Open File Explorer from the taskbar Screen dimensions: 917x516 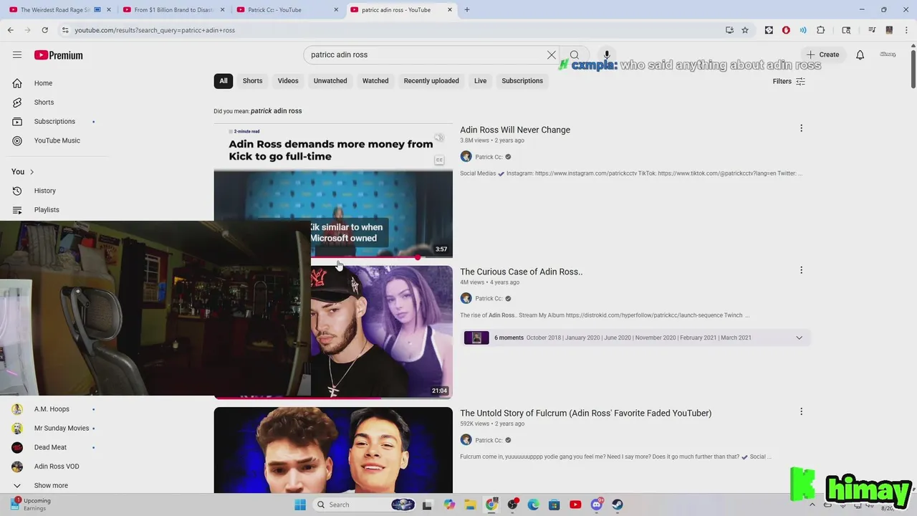coord(471,505)
